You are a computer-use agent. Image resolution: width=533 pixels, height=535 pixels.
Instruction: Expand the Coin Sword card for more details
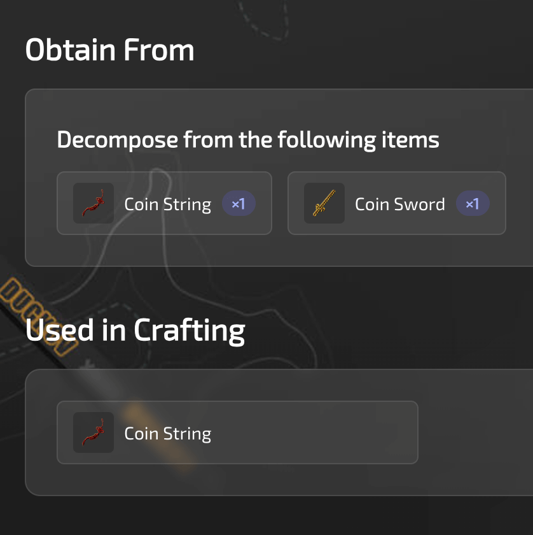pyautogui.click(x=396, y=204)
